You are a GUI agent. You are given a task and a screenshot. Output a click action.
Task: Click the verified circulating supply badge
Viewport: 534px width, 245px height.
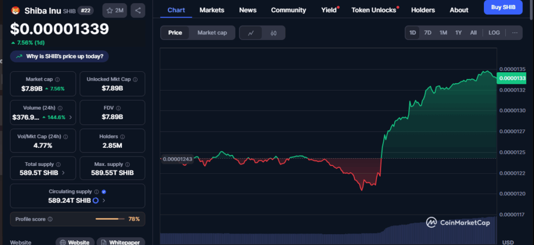(104, 191)
